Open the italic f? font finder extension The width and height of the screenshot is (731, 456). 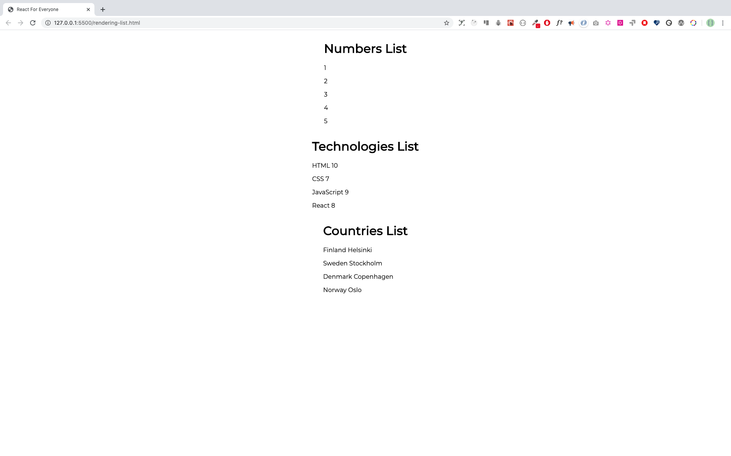pyautogui.click(x=559, y=23)
